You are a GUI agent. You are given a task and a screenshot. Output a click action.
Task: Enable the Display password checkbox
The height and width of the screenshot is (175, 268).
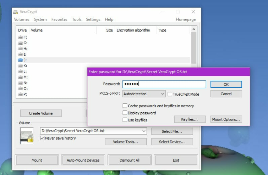125,113
